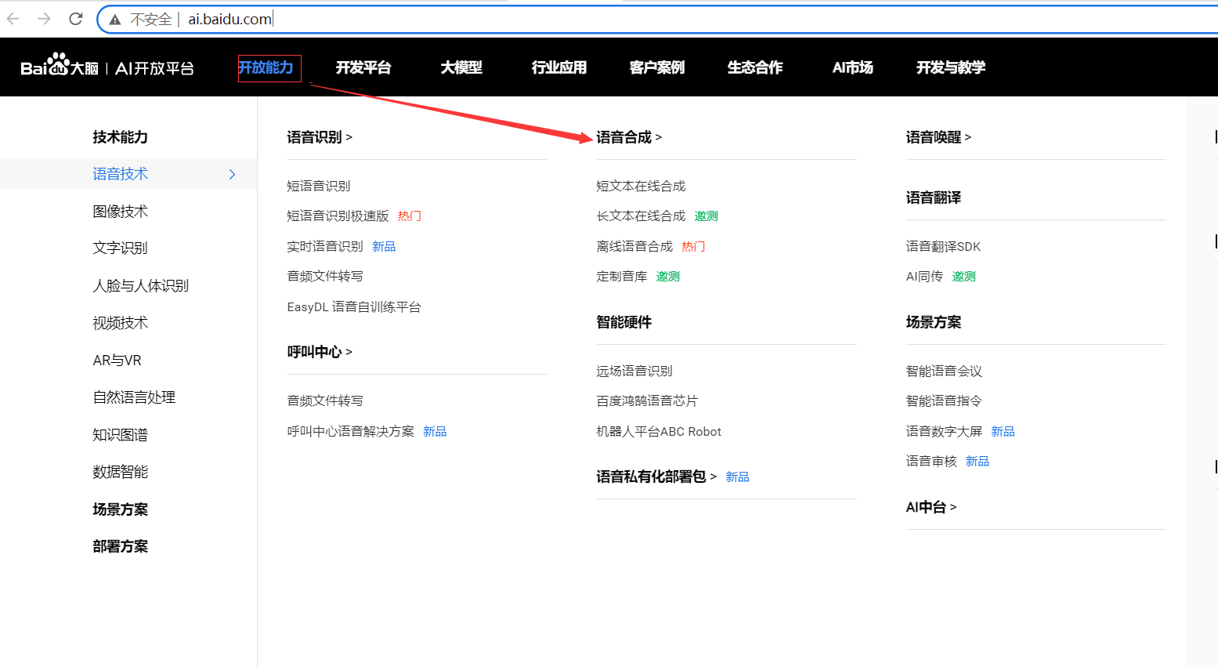Image resolution: width=1218 pixels, height=667 pixels.
Task: Open 语音数字大屏
Action: click(x=944, y=431)
